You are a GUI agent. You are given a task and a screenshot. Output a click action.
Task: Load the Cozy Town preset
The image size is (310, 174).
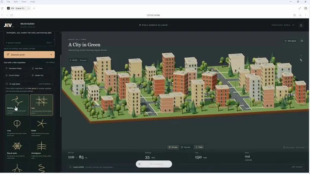[41, 68]
